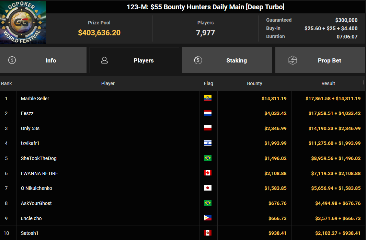Click the GGPoker World Festival logo
The image size is (366, 240).
[23, 22]
